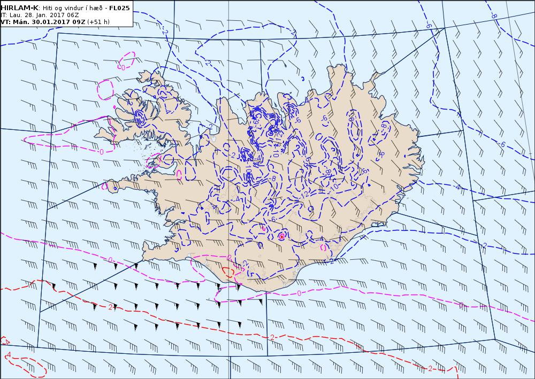The height and width of the screenshot is (379, 535).
Task: Click the small red circle marker inside southeast Iceland
Action: [281, 236]
